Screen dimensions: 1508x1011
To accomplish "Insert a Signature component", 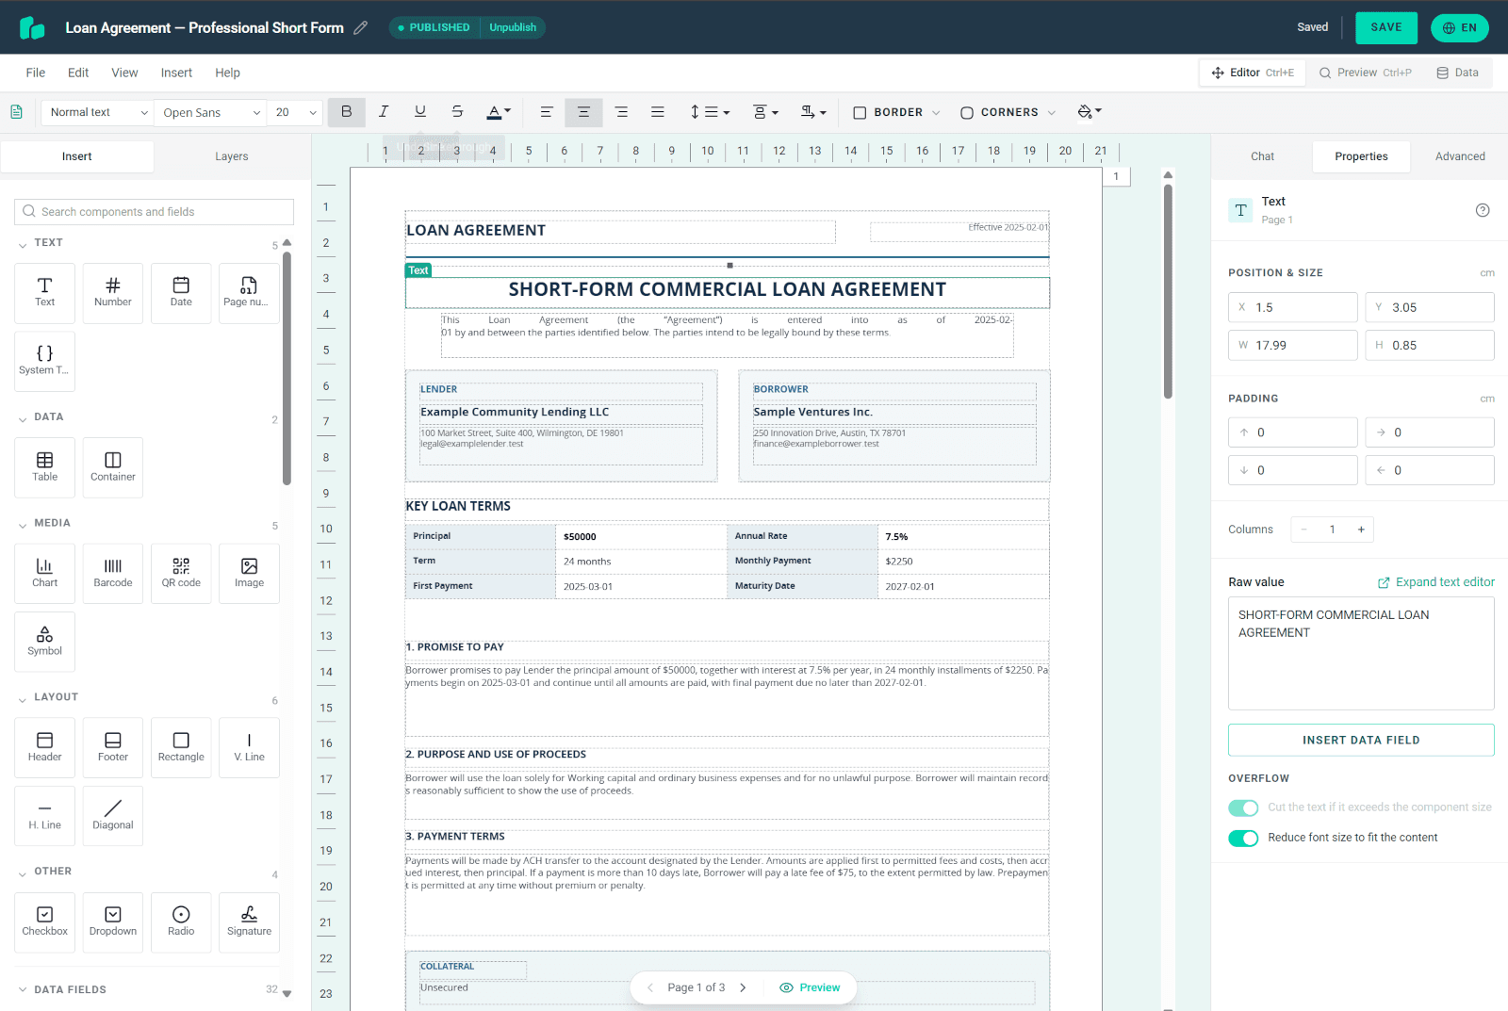I will click(x=249, y=922).
